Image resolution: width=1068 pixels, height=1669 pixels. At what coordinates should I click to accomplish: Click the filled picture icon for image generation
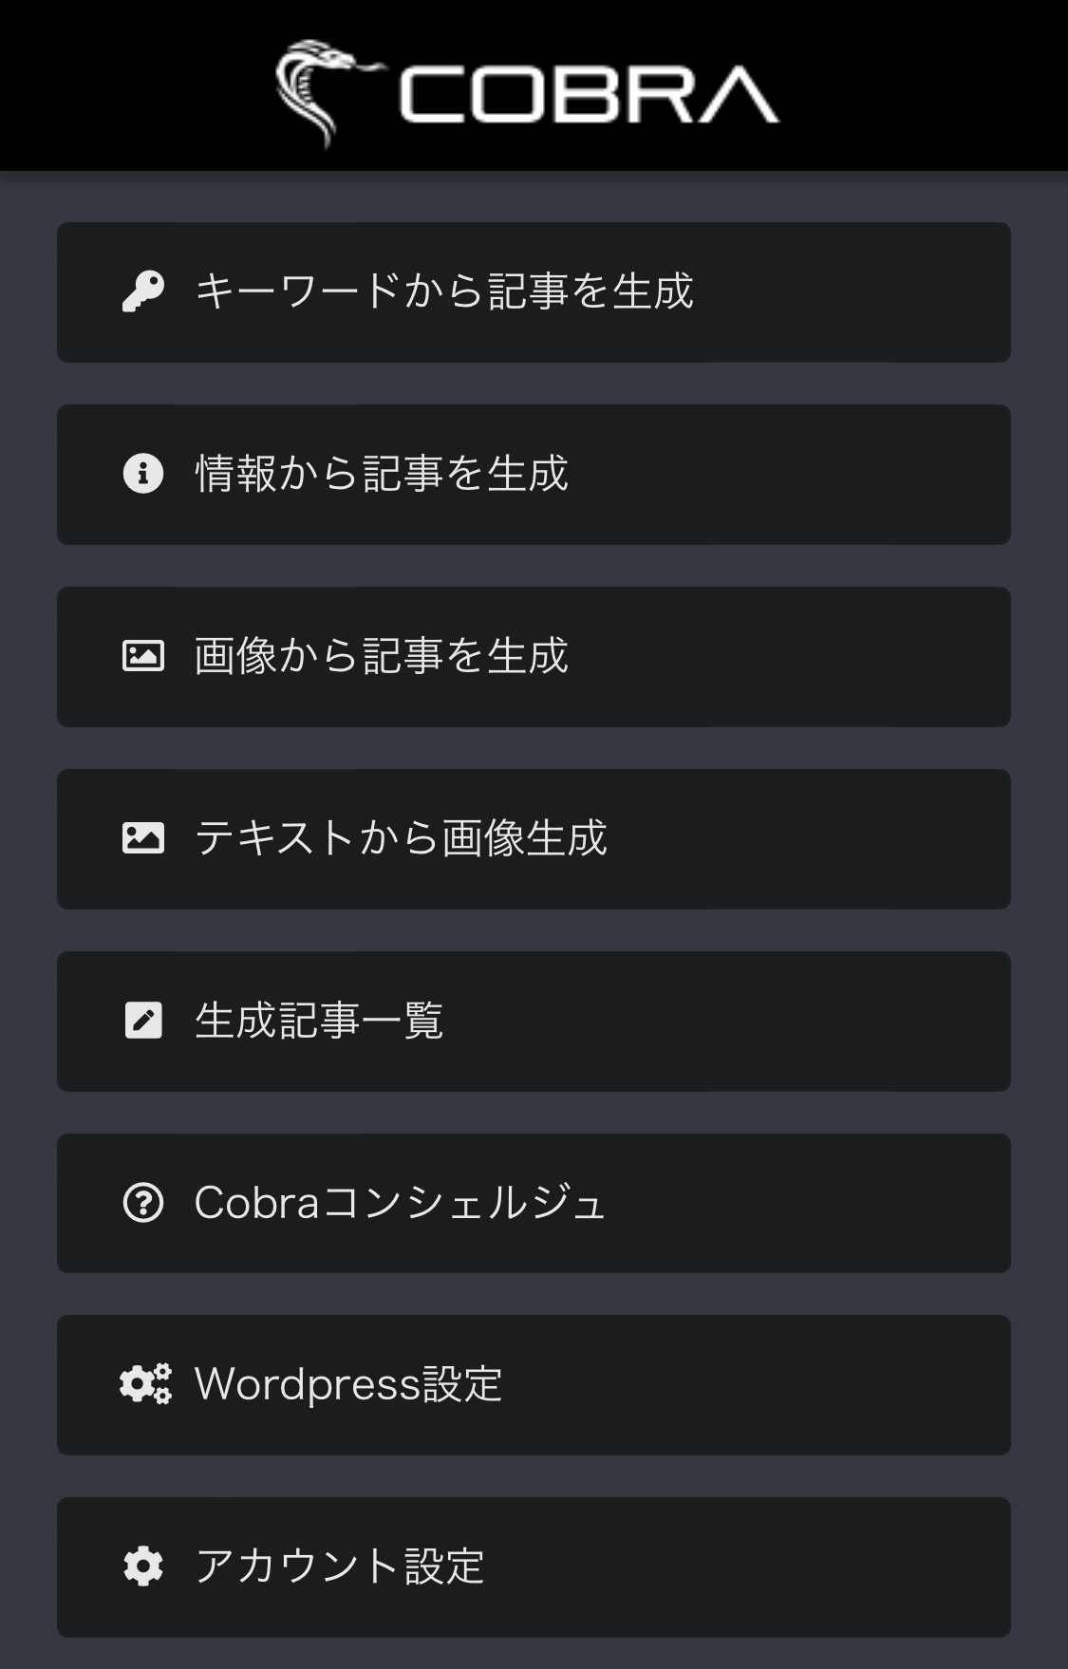143,837
